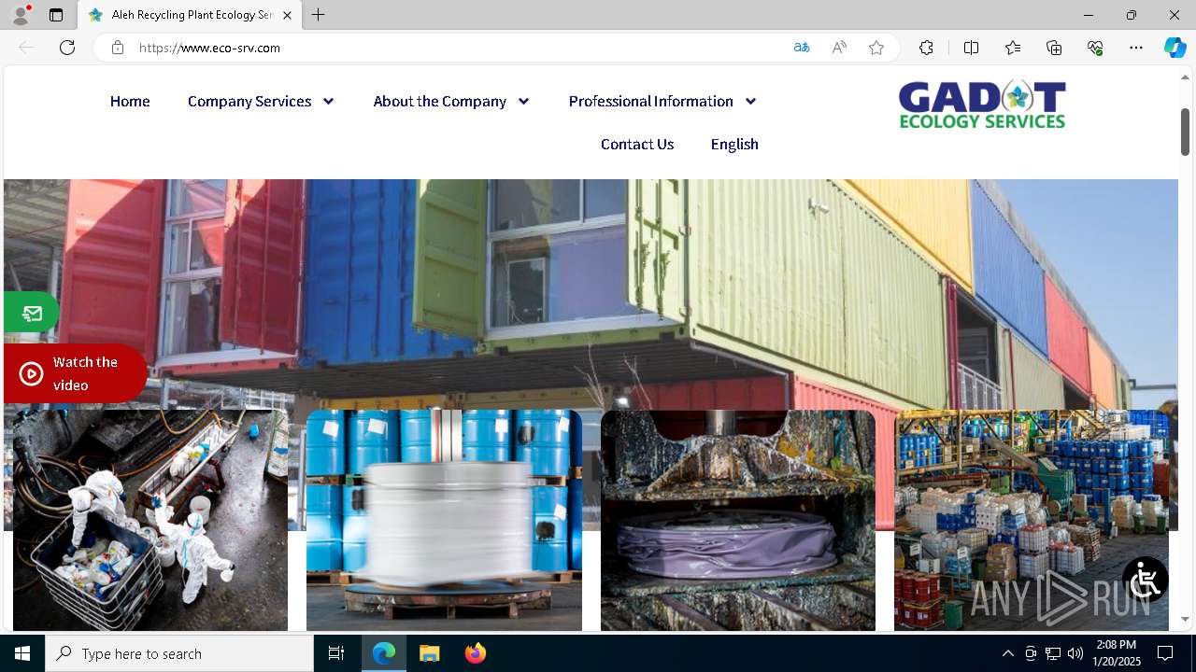Close the Aleh Recycling Plant tab
This screenshot has height=672, width=1196.
click(x=287, y=15)
